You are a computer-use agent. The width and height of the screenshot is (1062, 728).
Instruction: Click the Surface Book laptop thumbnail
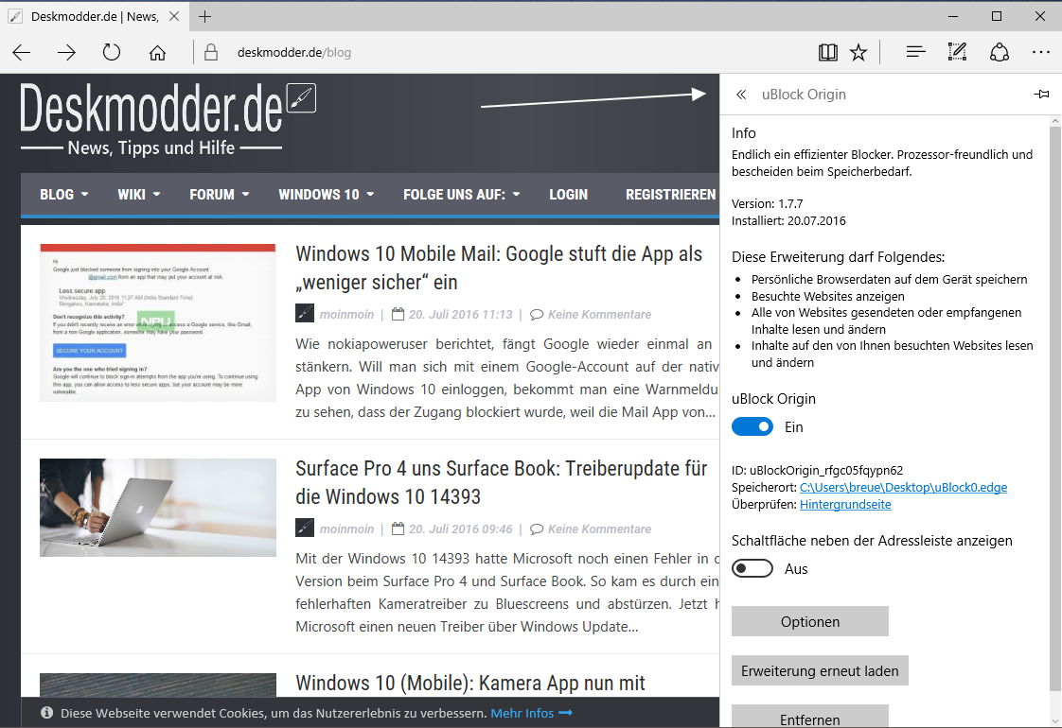pyautogui.click(x=158, y=508)
